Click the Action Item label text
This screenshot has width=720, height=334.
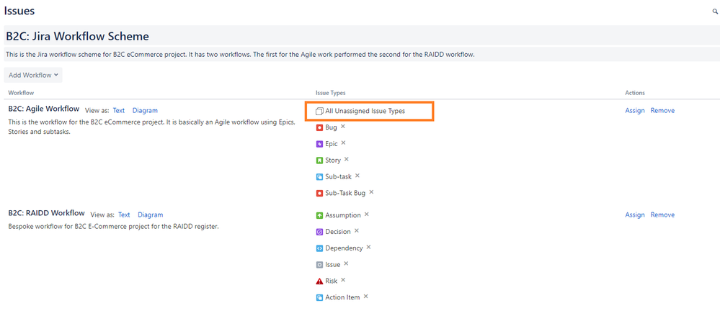tap(342, 297)
